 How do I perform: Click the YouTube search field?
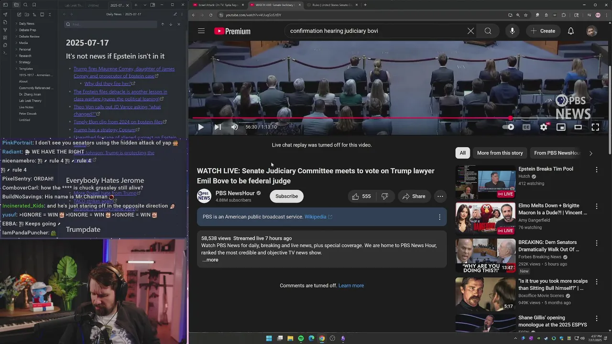(375, 31)
